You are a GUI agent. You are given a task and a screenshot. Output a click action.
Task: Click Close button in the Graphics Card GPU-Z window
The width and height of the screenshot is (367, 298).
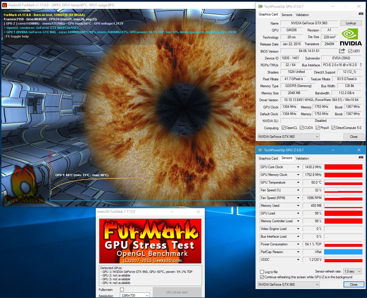tap(354, 137)
